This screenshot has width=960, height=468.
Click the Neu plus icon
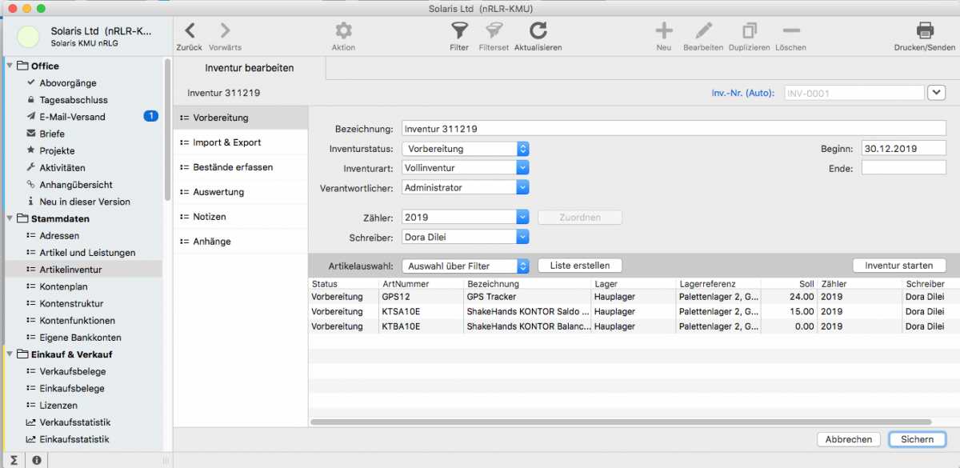663,31
